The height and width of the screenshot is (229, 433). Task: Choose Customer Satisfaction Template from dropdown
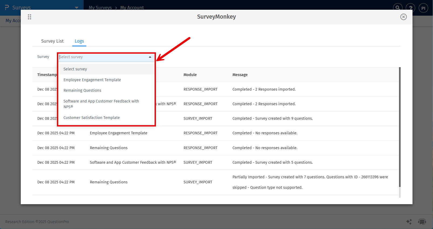[106, 118]
